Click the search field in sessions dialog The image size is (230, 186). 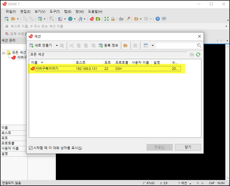(176, 46)
